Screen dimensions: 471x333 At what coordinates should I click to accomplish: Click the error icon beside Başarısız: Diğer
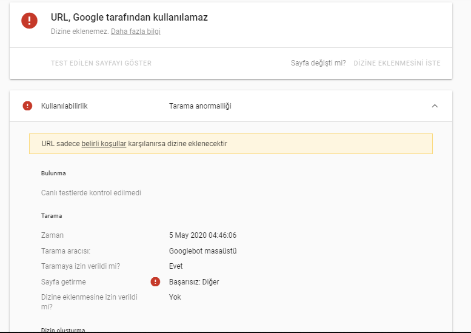pos(156,281)
